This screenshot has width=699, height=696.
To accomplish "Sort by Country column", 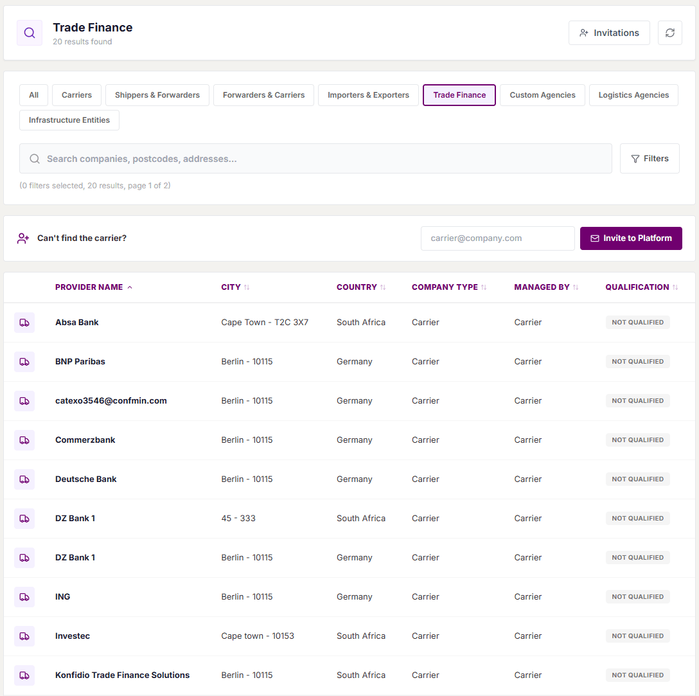I will click(361, 287).
